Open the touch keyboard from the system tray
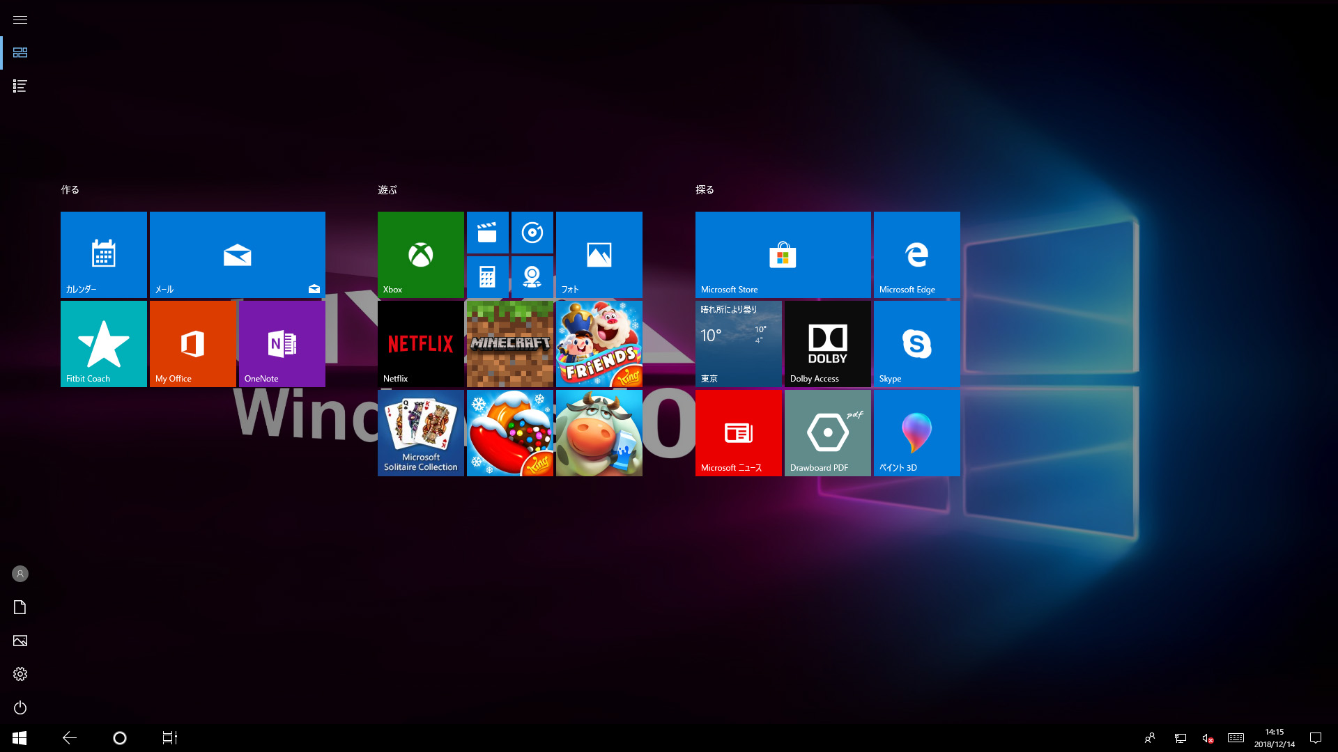1338x752 pixels. (1236, 737)
